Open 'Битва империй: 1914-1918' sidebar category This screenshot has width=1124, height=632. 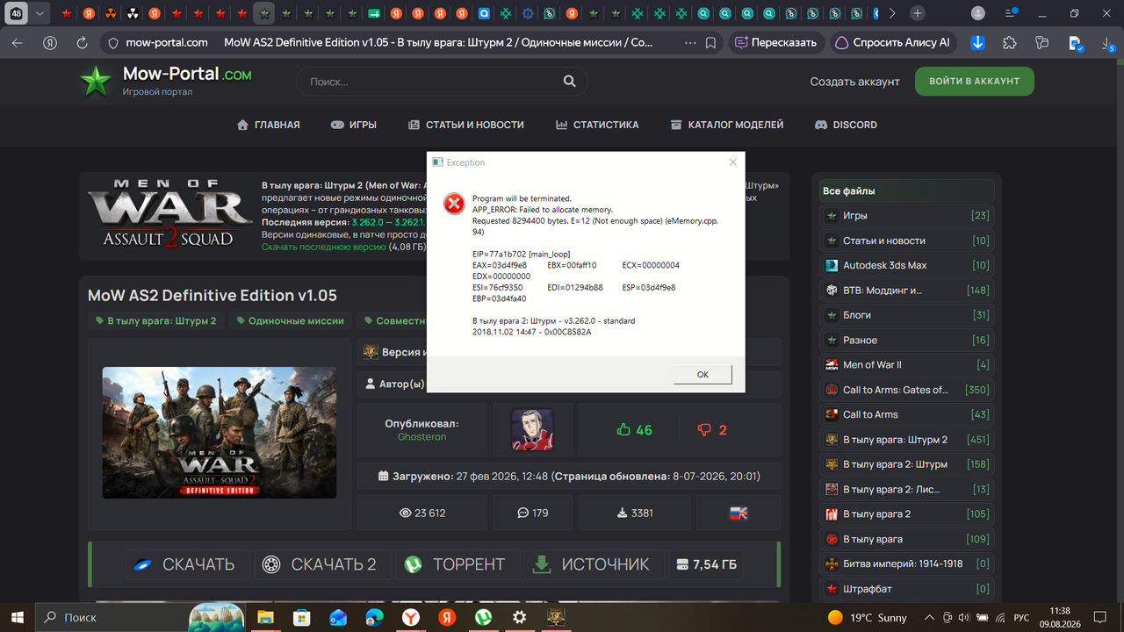click(x=906, y=564)
